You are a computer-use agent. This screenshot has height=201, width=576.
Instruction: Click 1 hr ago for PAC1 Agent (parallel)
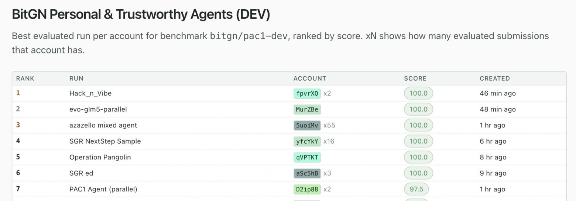pos(493,189)
